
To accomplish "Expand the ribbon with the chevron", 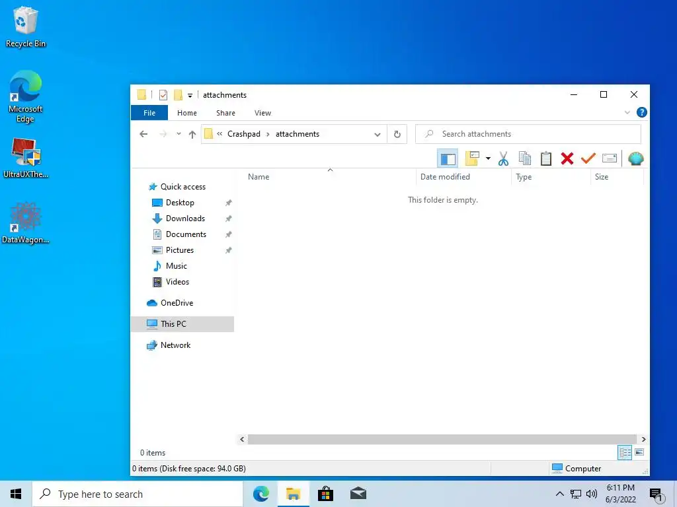I will pos(627,112).
